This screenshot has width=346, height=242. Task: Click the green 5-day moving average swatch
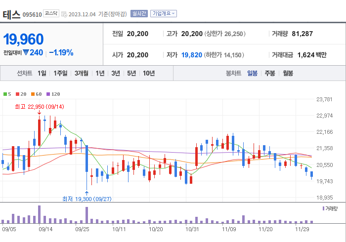pos(5,94)
